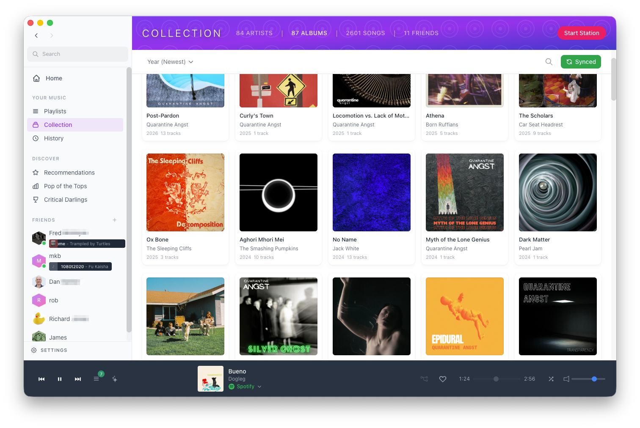Open search in the collection header
Viewport: 640px width, 428px height.
(x=549, y=62)
